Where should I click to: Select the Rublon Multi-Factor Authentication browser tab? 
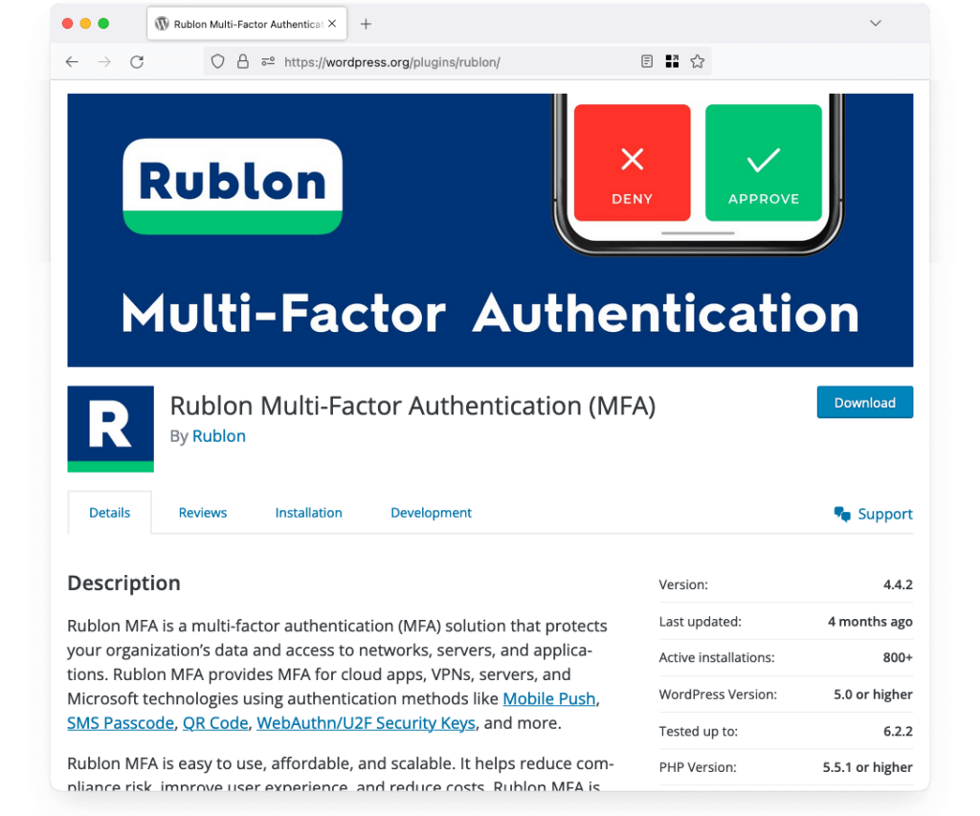tap(247, 24)
